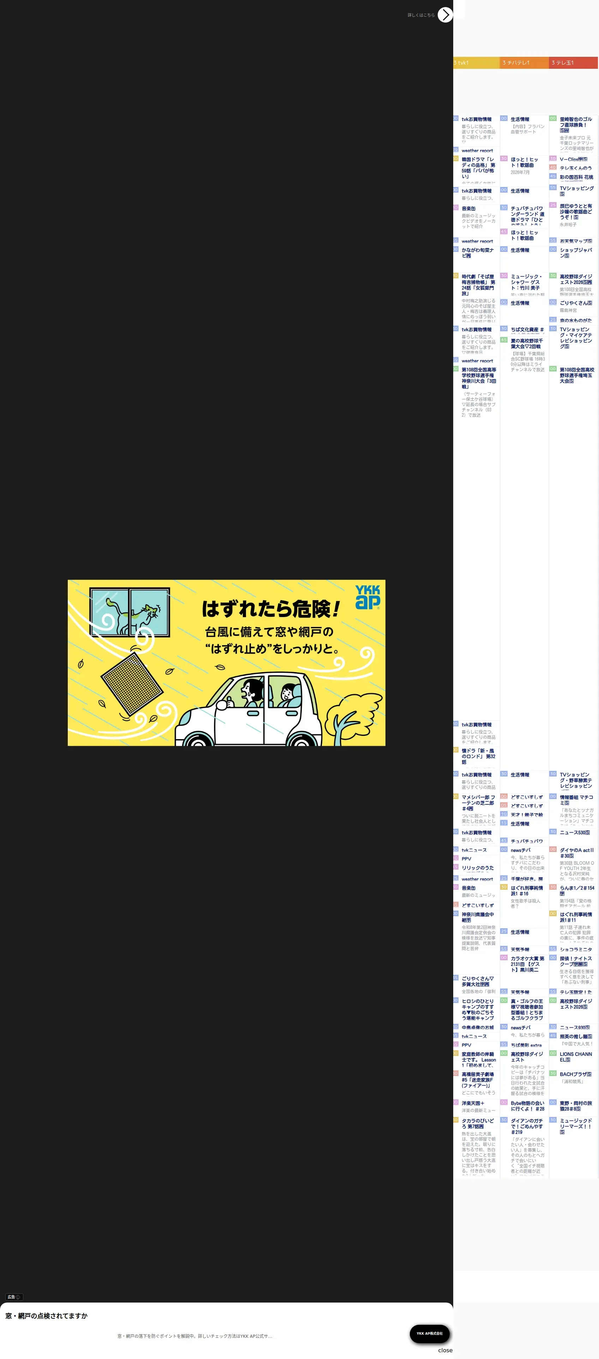Open the 千葉が好き。 program listing
The image size is (599, 1359).
click(x=527, y=878)
